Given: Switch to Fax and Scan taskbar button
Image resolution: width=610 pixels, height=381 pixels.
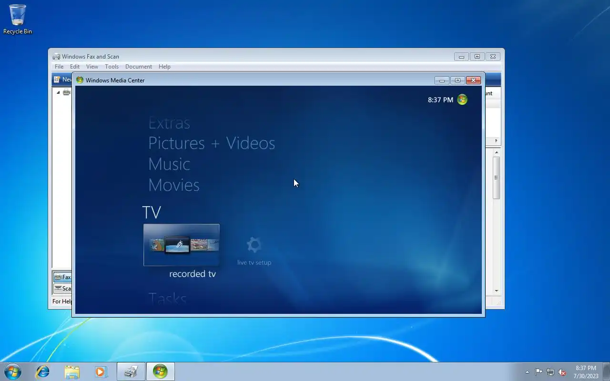Looking at the screenshot, I should pyautogui.click(x=131, y=371).
